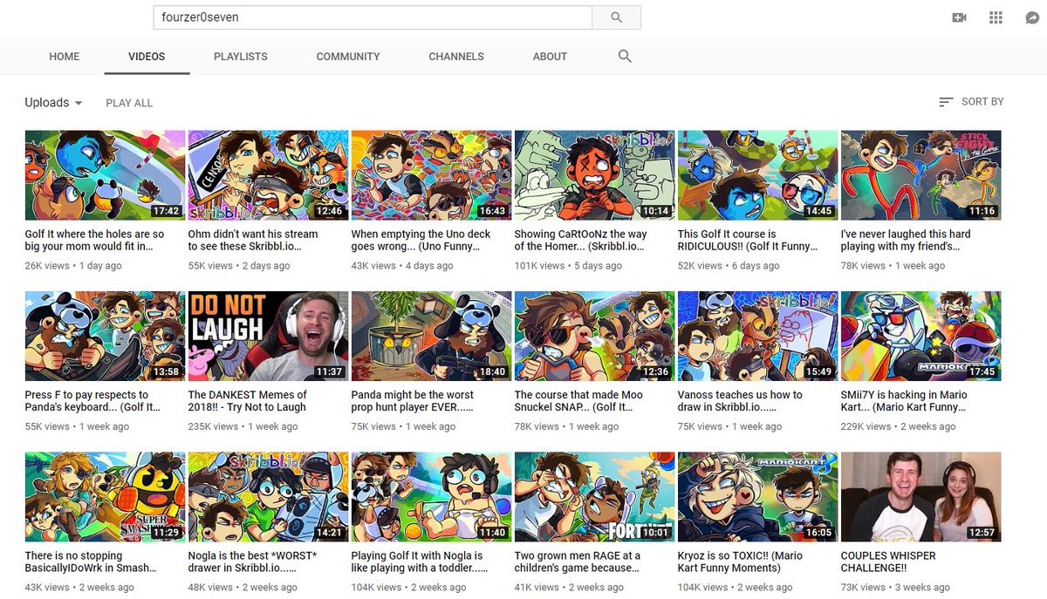Click the share arrow icon at top right
This screenshot has height=599, width=1047.
pos(1031,17)
